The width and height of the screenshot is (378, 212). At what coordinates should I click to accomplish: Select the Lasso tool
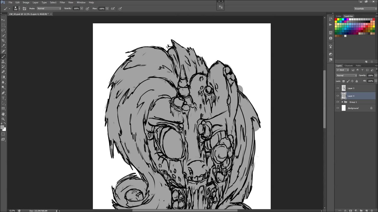pos(3,30)
